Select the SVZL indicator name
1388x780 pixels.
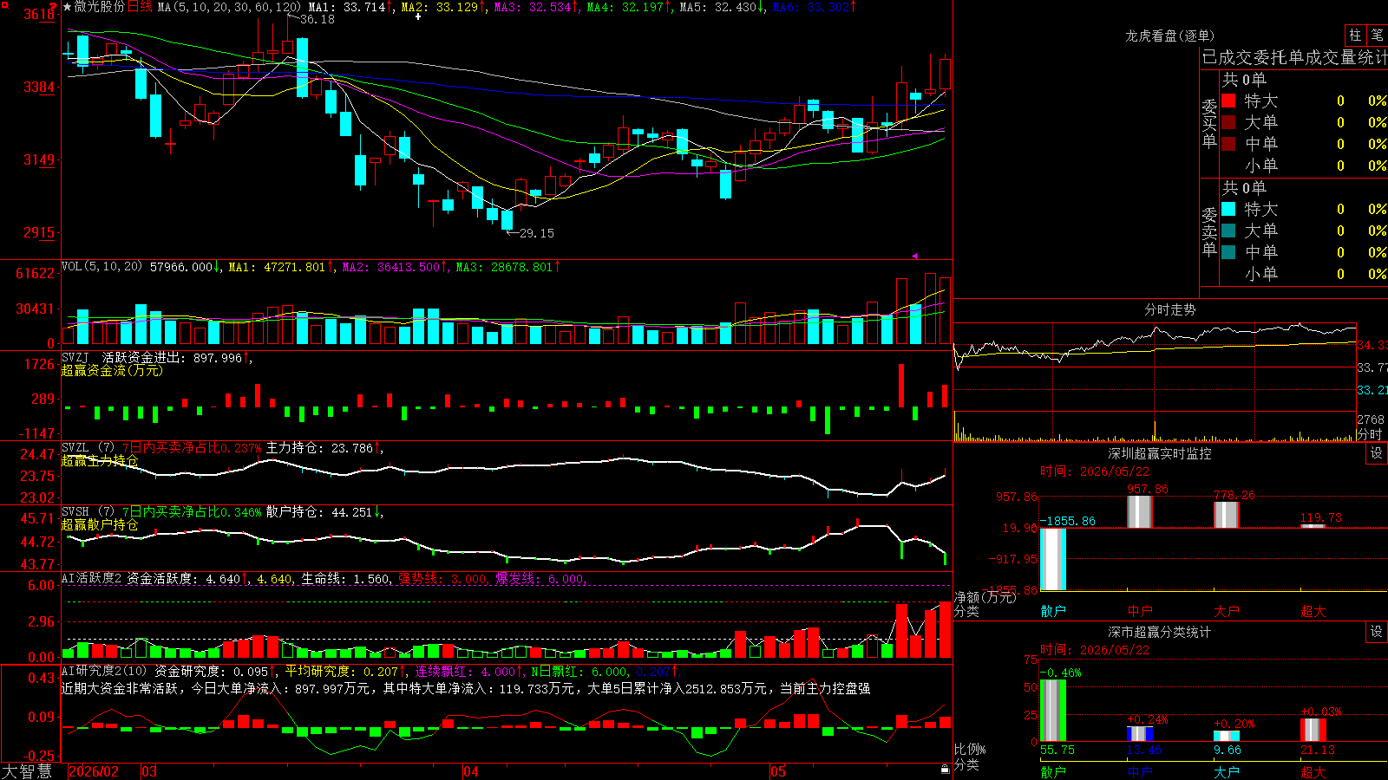tap(75, 447)
